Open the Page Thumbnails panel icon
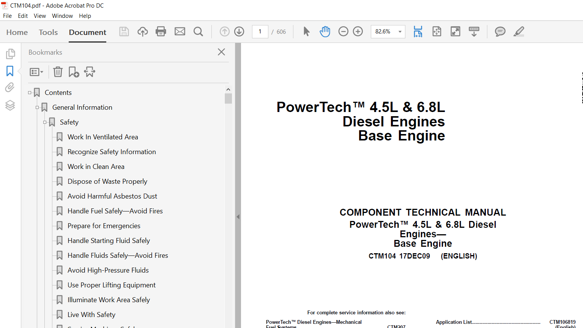Screen dimensions: 583x328 pos(10,54)
